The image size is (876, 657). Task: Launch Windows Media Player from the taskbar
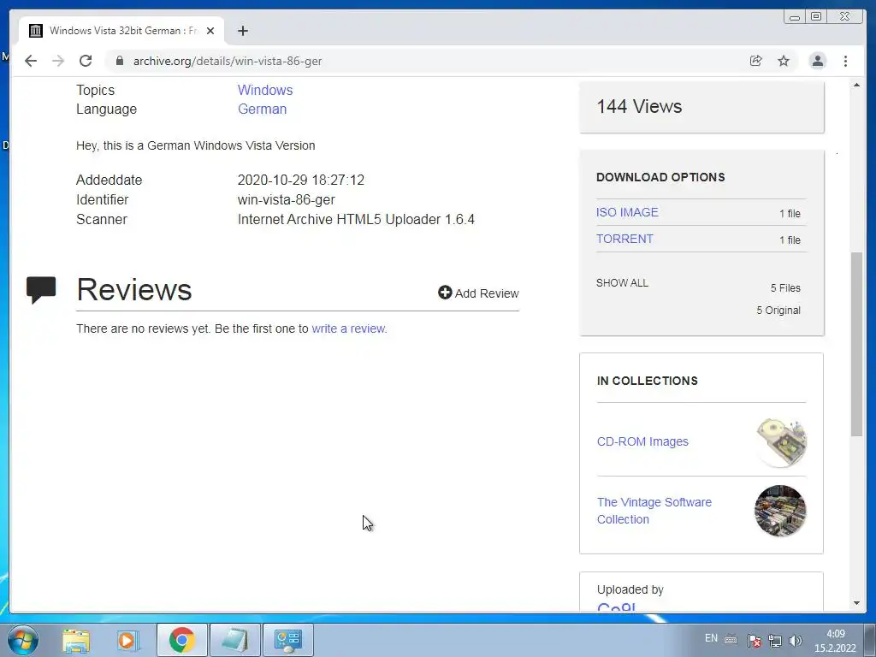[x=127, y=640]
